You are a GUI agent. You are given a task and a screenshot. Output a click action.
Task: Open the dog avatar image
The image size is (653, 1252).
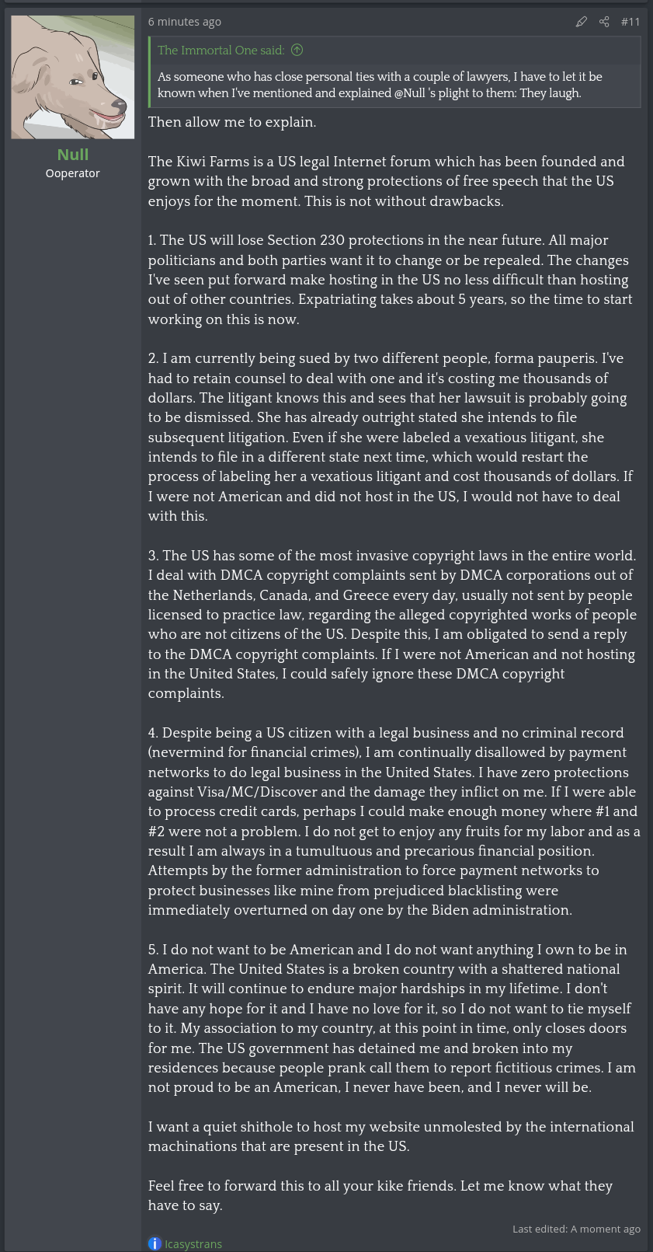[x=73, y=77]
